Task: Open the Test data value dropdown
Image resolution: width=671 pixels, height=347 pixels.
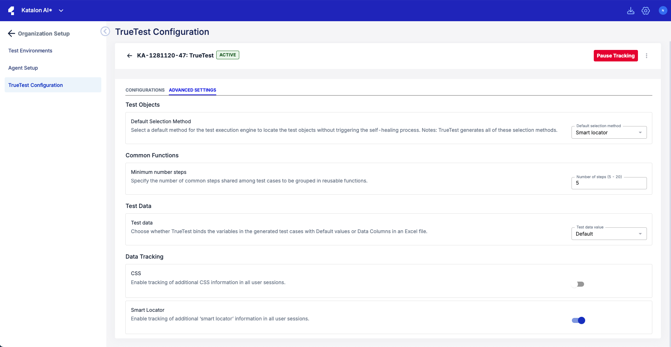Action: point(609,233)
